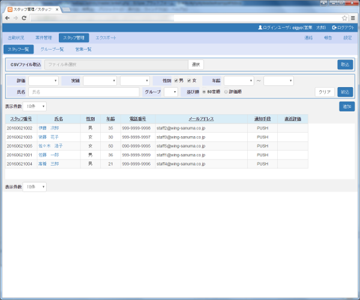The image size is (360, 300).
Task: Select the 評価順 sort radio button
Action: click(x=226, y=92)
